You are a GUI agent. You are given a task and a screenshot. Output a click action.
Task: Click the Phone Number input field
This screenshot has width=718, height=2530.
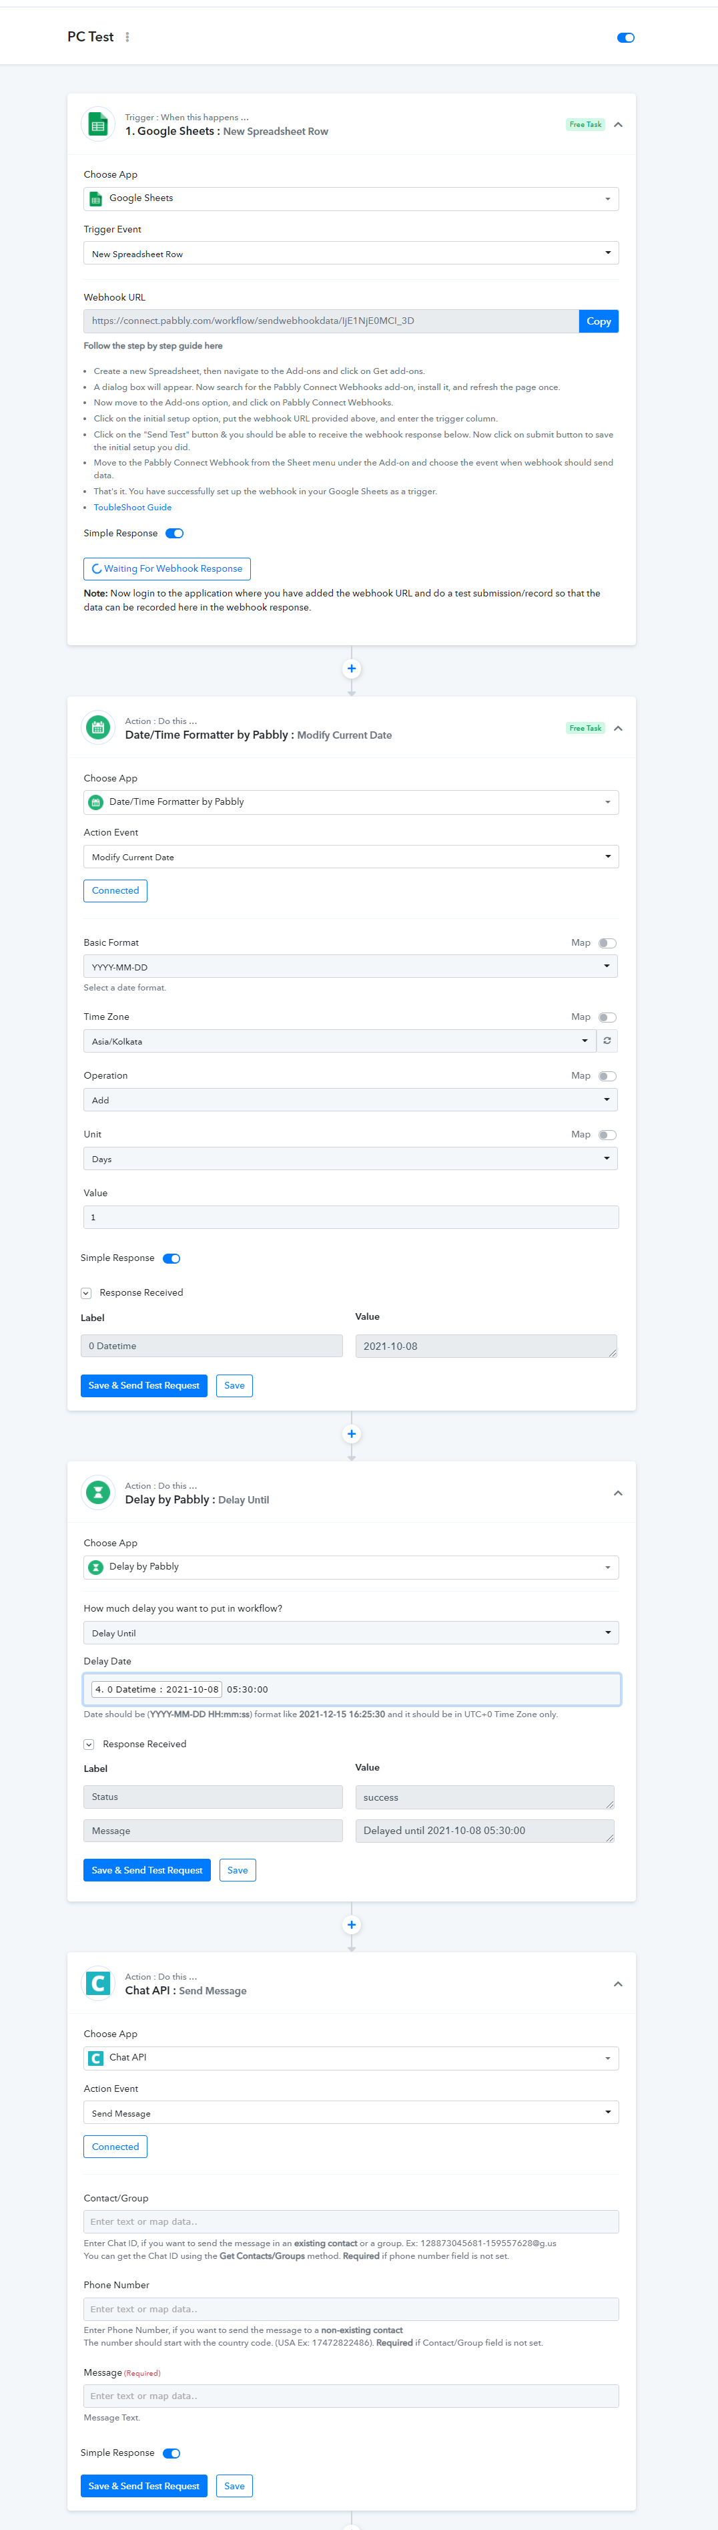pos(351,2310)
